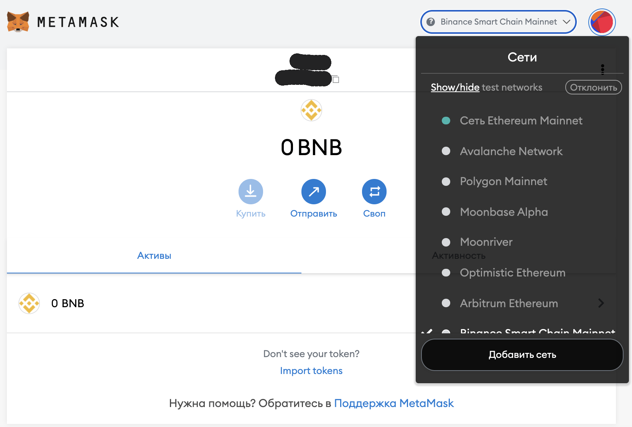Image resolution: width=632 pixels, height=427 pixels.
Task: Click the Купить download icon
Action: [x=251, y=192]
